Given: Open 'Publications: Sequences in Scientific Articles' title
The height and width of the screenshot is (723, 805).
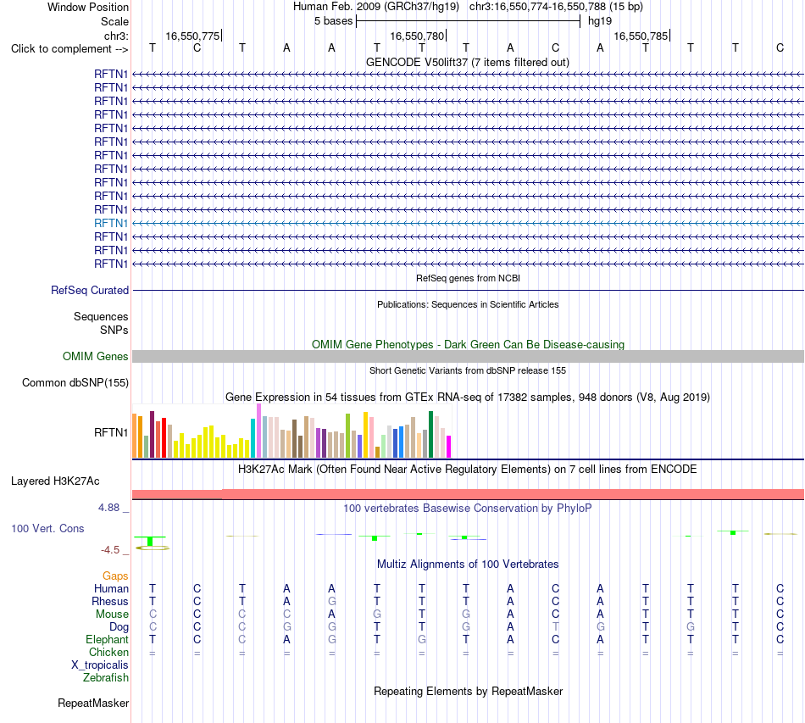Looking at the screenshot, I should pos(468,304).
